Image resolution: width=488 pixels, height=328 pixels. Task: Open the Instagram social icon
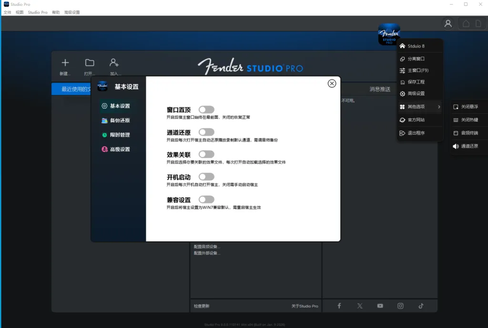pos(400,306)
